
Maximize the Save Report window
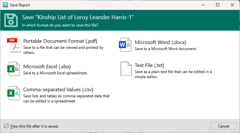[218, 5]
